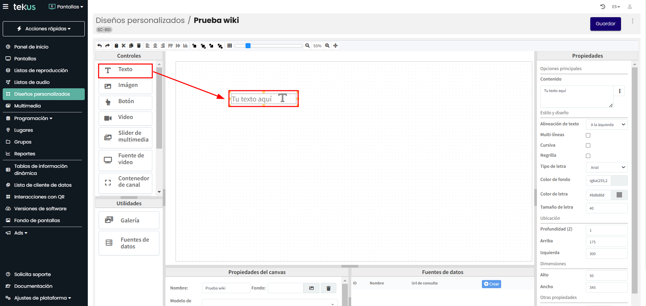The image size is (646, 306).
Task: Delete selection with toolbar trash icon
Action: pos(139,46)
